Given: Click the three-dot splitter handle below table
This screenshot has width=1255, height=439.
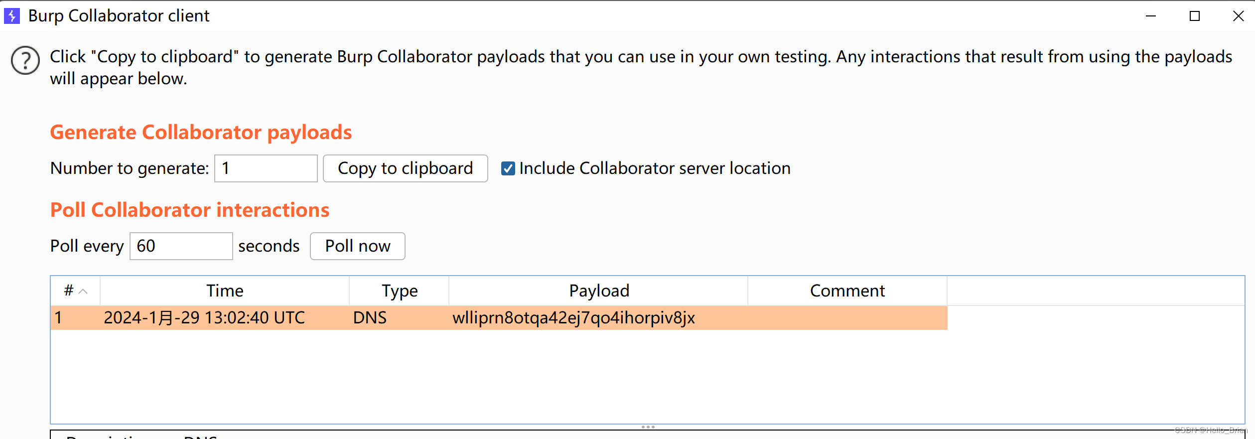Looking at the screenshot, I should click(x=648, y=427).
